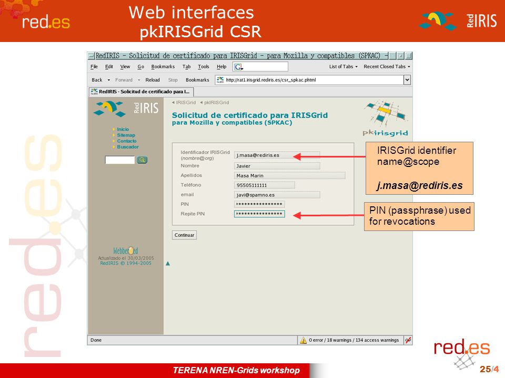This screenshot has height=378, width=505.
Task: Click the icon at status bar right end
Action: click(408, 340)
